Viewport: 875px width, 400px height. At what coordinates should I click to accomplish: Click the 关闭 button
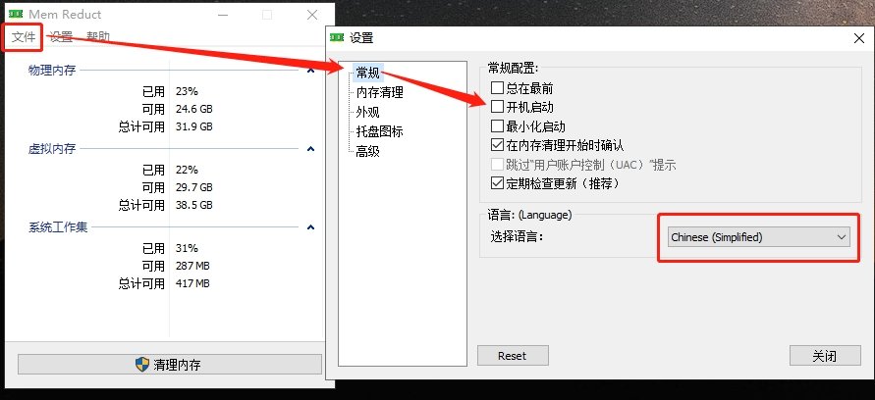[x=825, y=356]
